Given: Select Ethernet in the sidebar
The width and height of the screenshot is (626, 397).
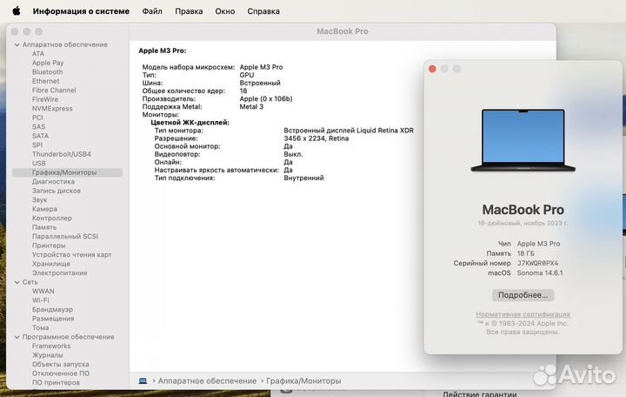Looking at the screenshot, I should click(45, 81).
